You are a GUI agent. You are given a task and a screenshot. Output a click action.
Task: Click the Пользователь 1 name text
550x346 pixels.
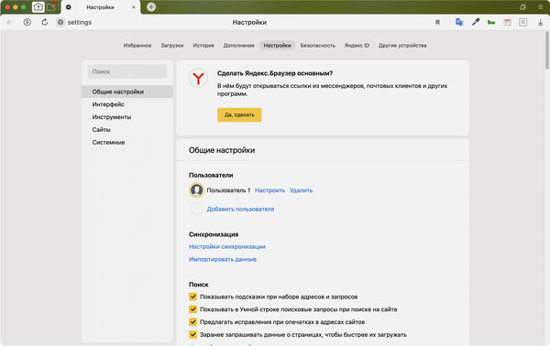point(228,190)
